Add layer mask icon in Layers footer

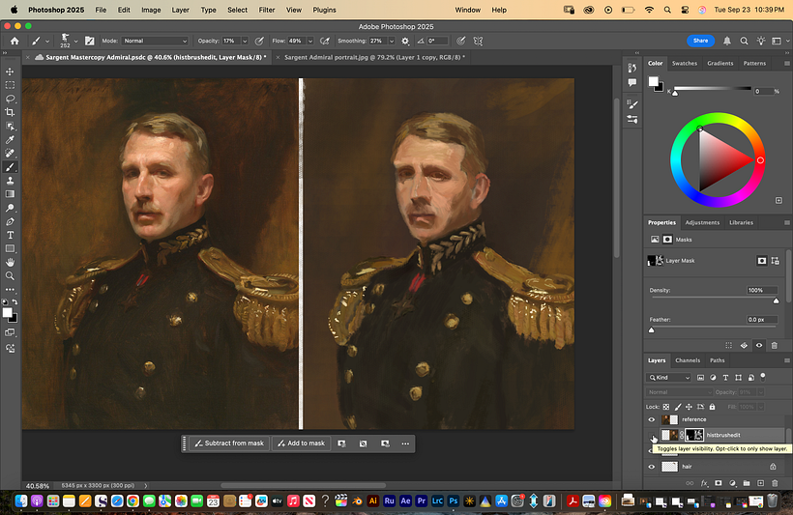pos(719,483)
